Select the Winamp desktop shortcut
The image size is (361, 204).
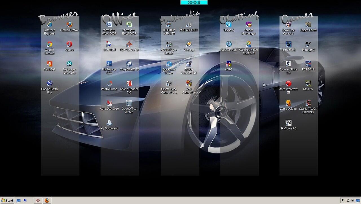click(x=189, y=45)
